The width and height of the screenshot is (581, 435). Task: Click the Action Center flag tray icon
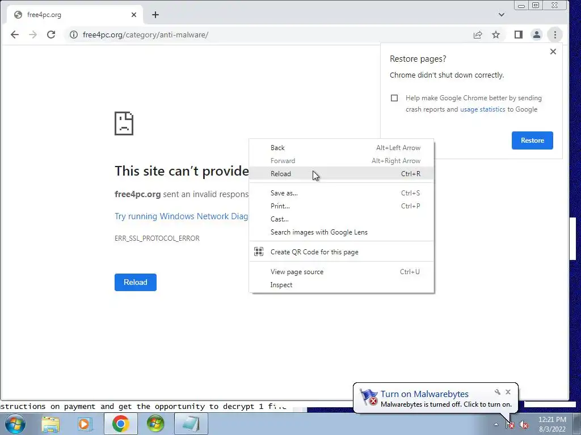[x=510, y=425]
